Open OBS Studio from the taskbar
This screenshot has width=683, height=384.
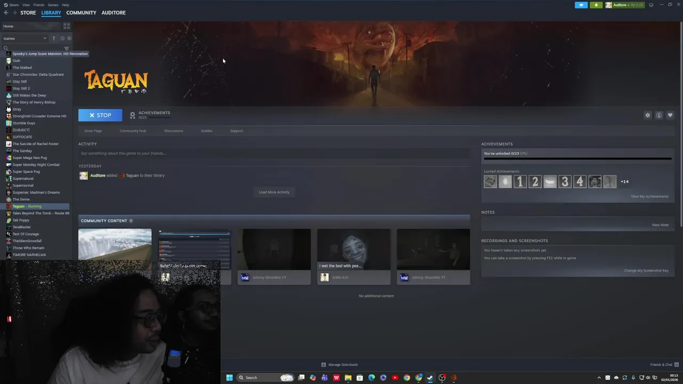[x=442, y=378]
